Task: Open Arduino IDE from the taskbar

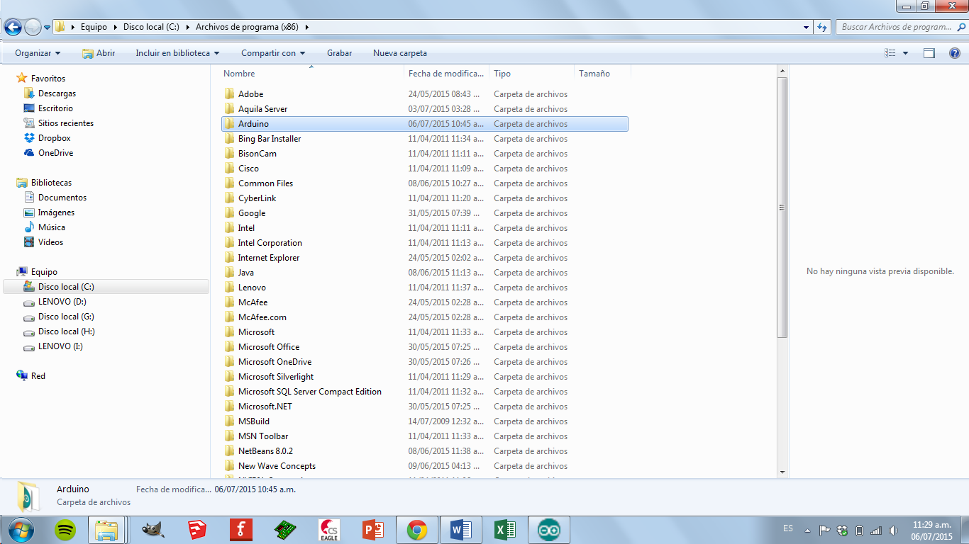Action: 549,530
